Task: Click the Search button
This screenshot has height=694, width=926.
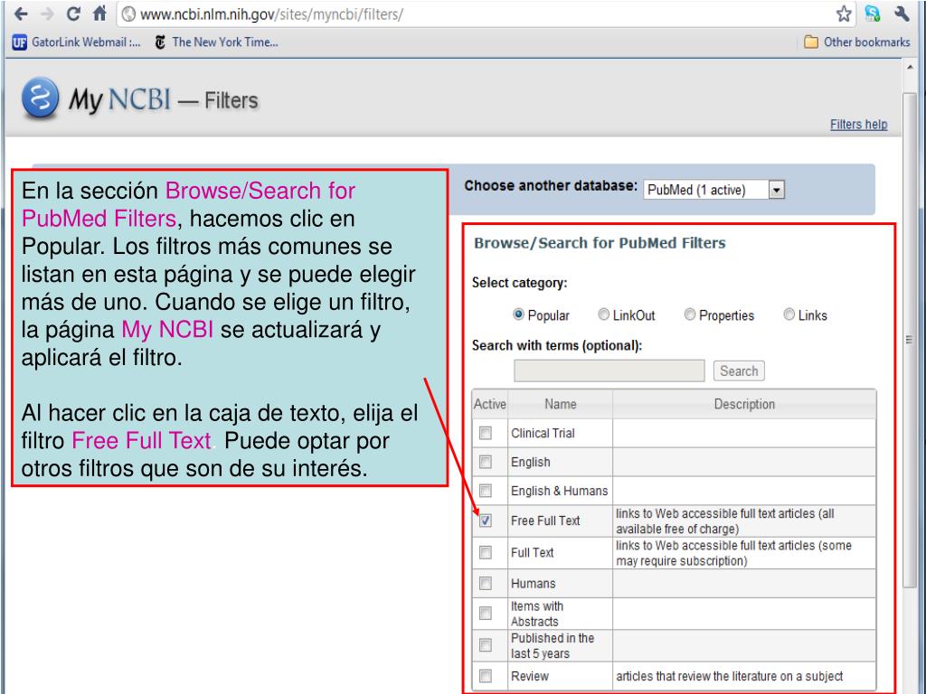Action: click(739, 370)
